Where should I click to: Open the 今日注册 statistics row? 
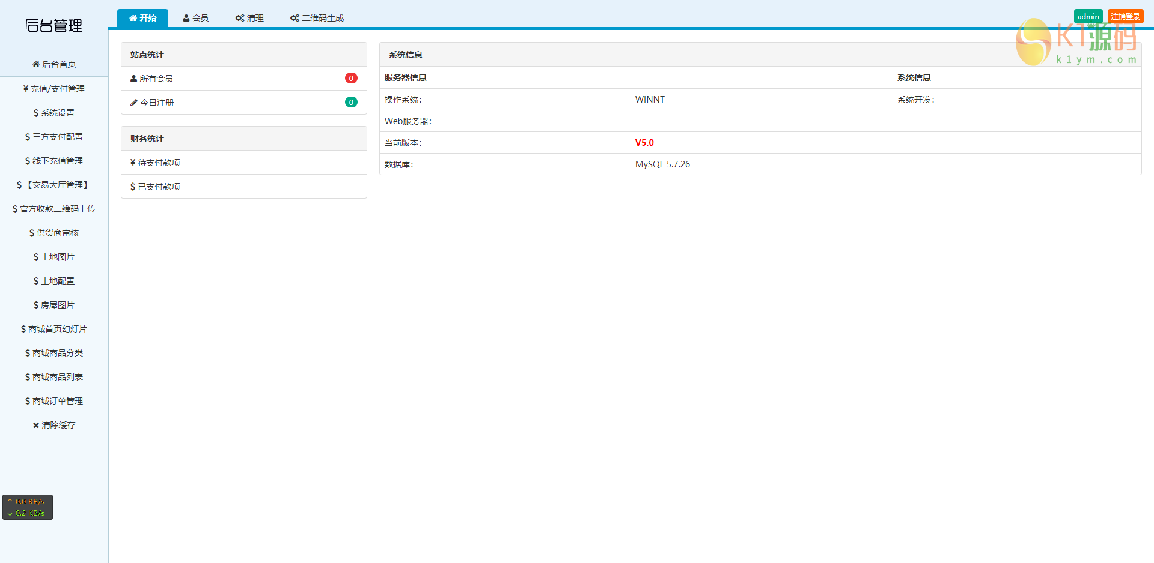point(244,103)
